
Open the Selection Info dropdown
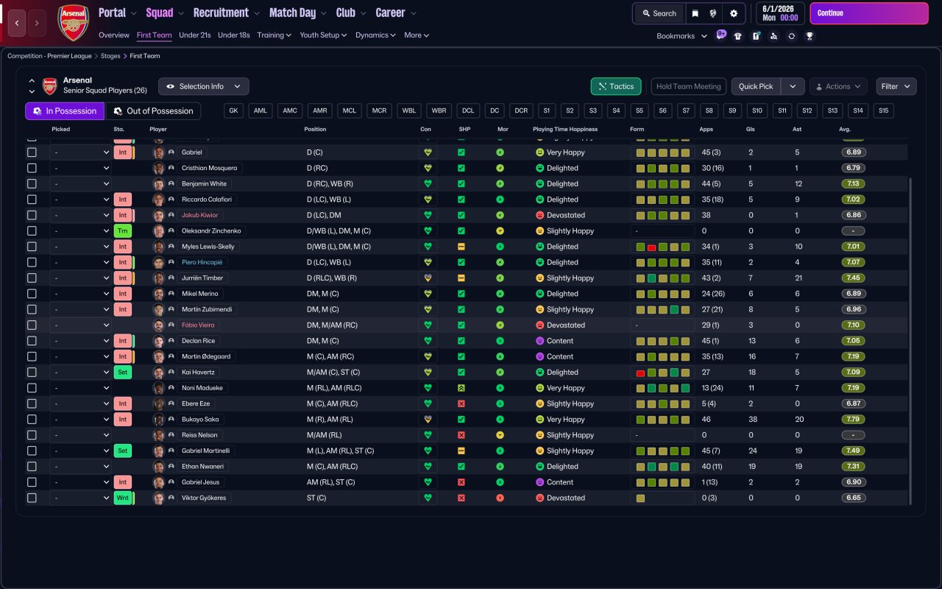[204, 86]
